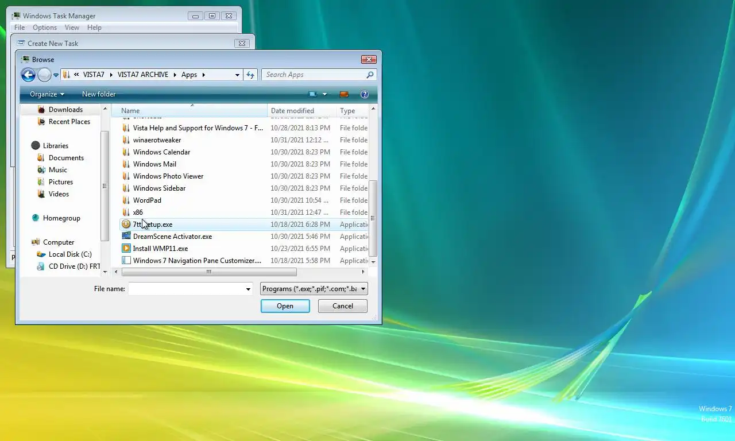This screenshot has width=735, height=441.
Task: Change the view with the views icon
Action: click(x=312, y=94)
